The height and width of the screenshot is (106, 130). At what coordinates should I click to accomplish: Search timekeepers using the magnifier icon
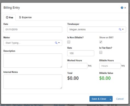tap(120, 29)
